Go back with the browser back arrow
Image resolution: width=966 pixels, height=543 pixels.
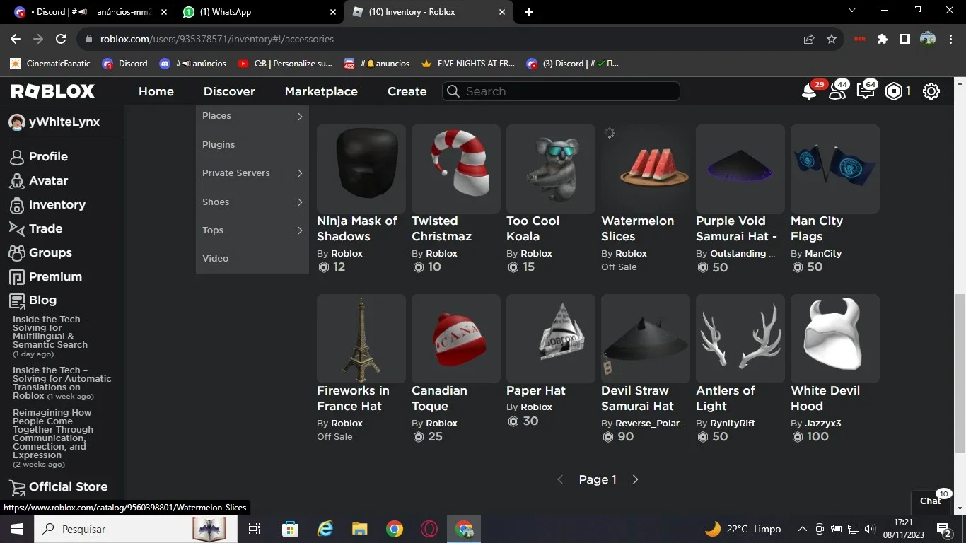[x=16, y=40]
